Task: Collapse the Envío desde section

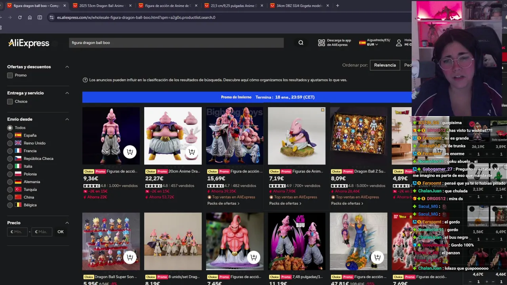Action: click(x=67, y=119)
